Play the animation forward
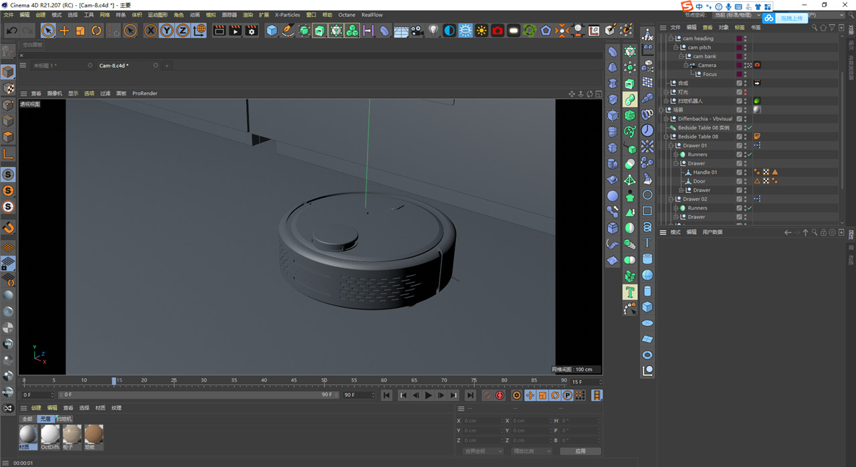Screen dimensions: 856x467 point(429,395)
